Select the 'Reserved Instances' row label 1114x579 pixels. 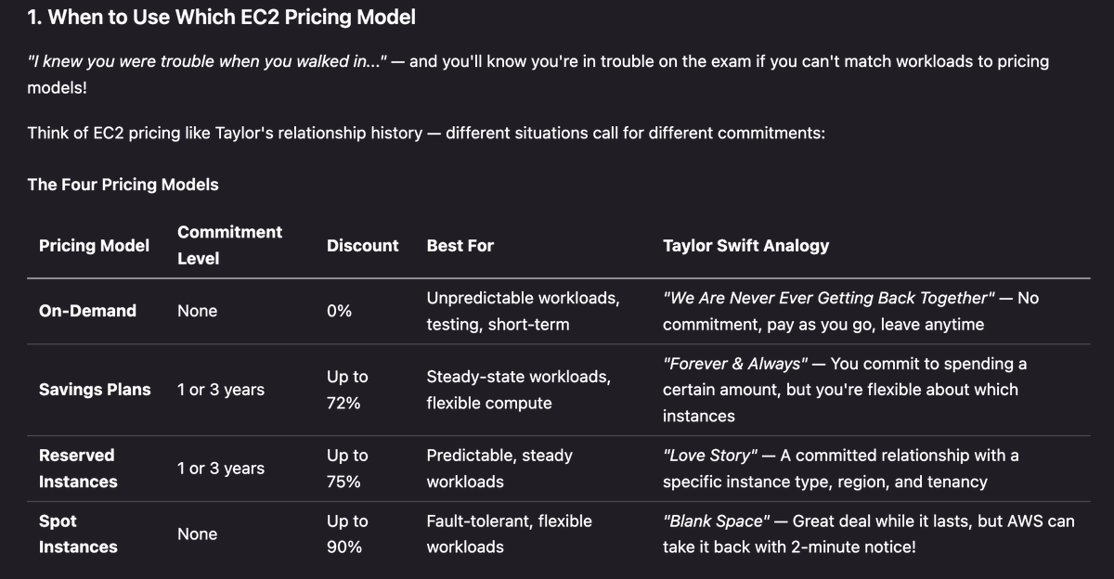click(78, 469)
